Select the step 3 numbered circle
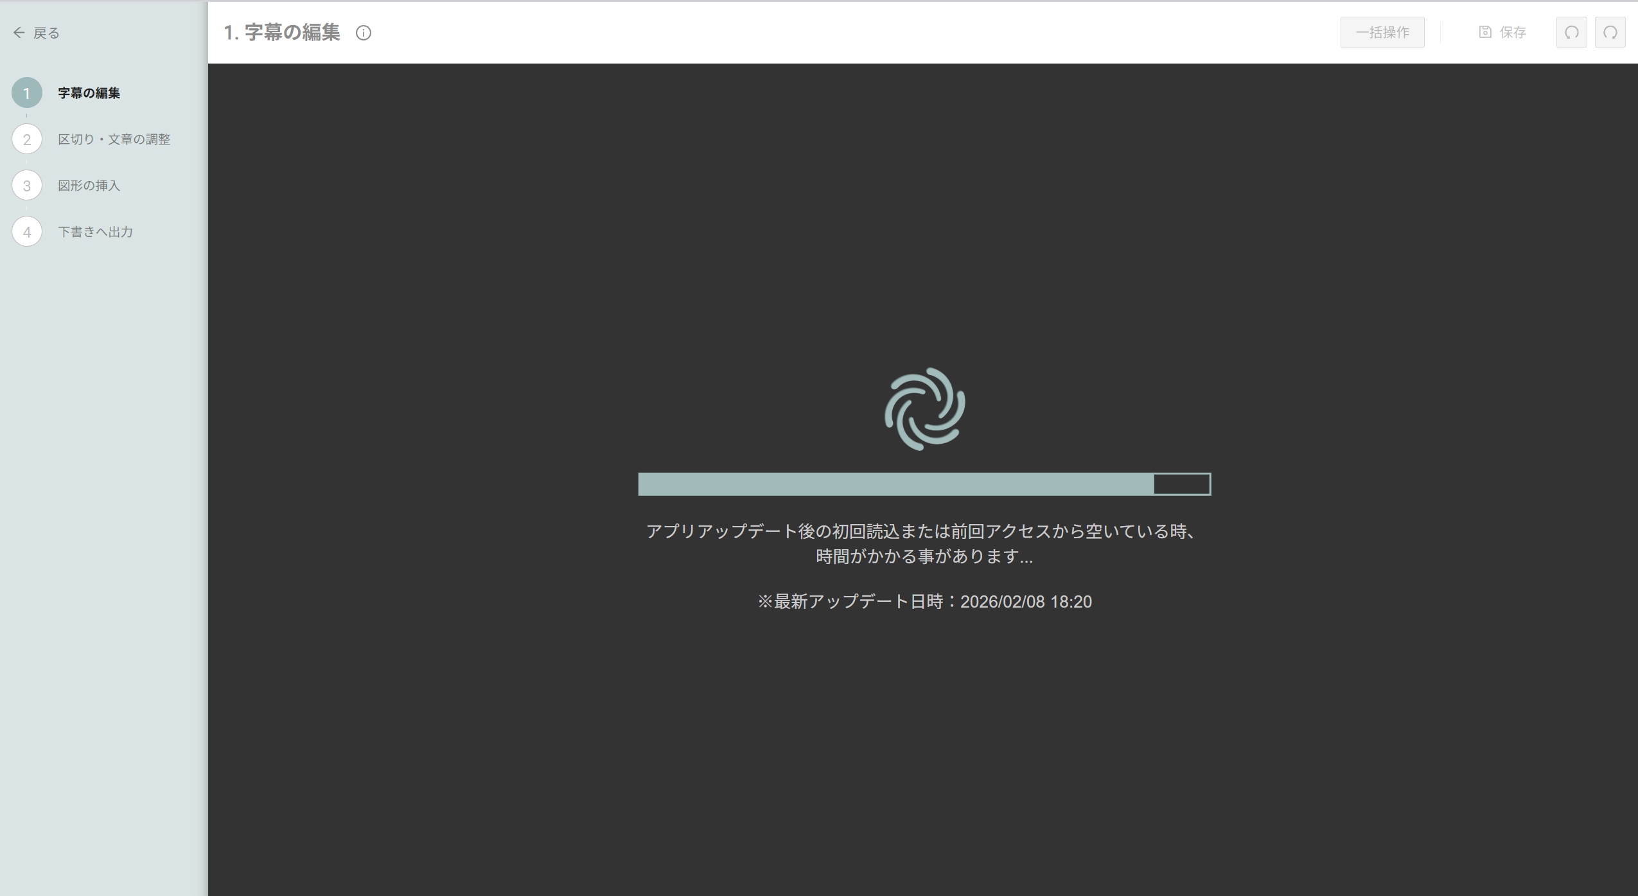Viewport: 1638px width, 896px height. [x=27, y=186]
